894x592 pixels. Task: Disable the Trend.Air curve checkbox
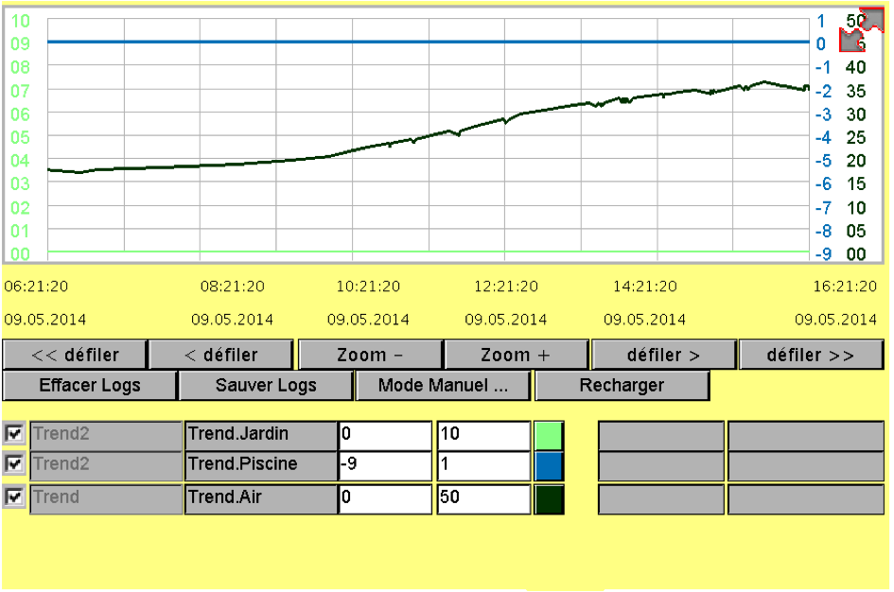14,497
